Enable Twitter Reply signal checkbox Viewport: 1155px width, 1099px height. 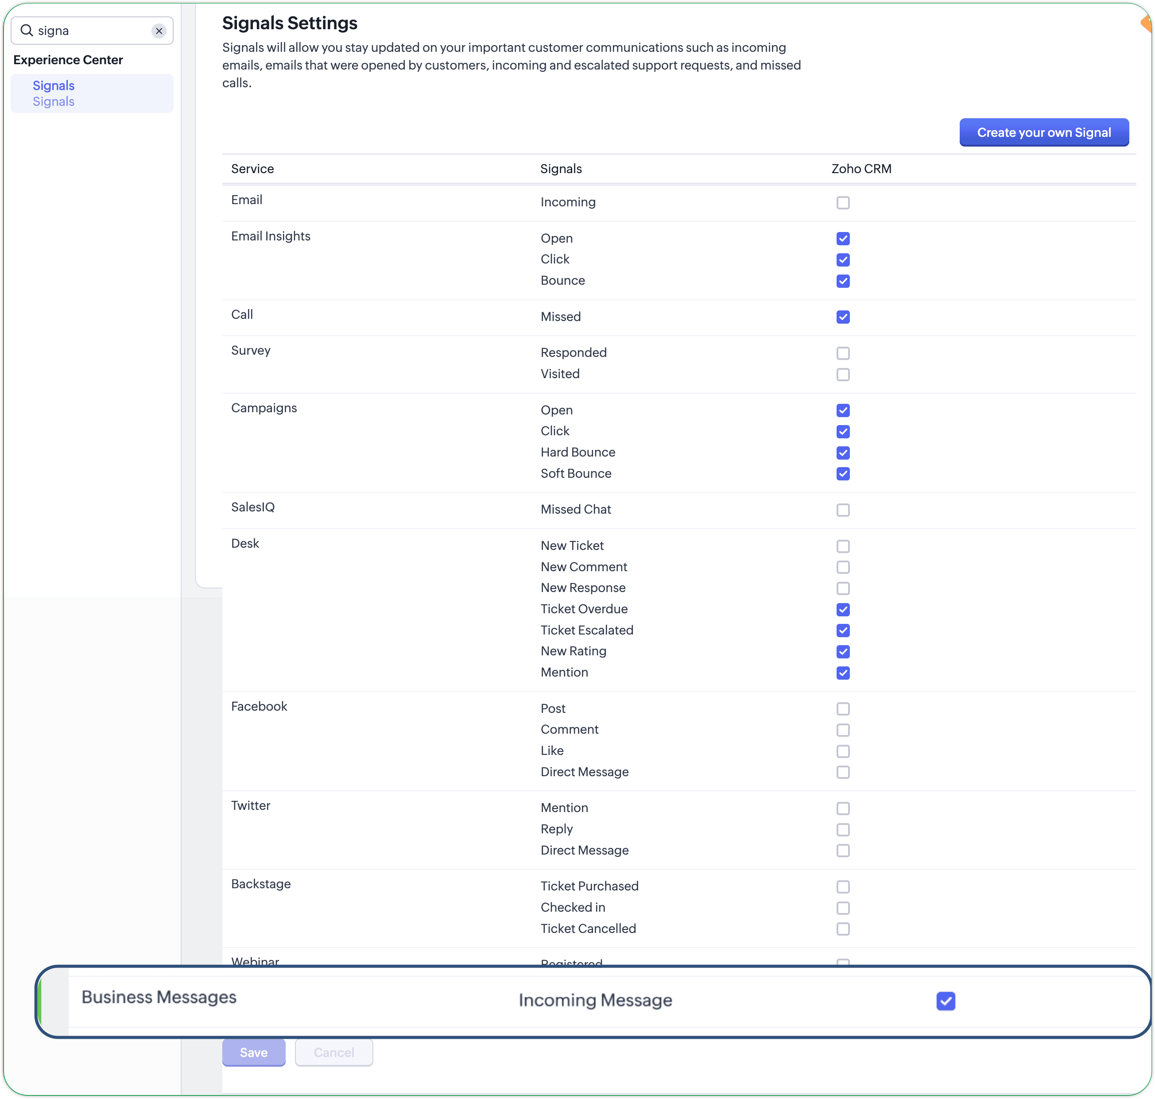point(843,830)
